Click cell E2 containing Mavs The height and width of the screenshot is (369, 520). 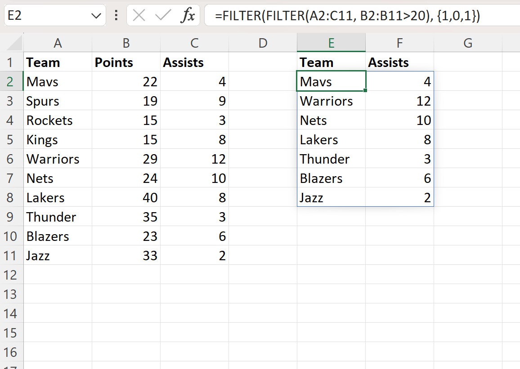click(331, 81)
